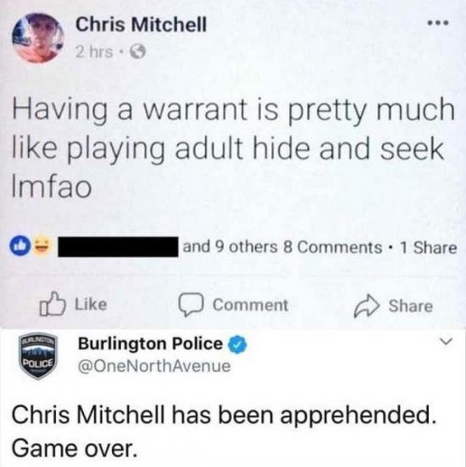466x467 pixels.
Task: Click the speech bubble Comment icon
Action: coord(191,304)
